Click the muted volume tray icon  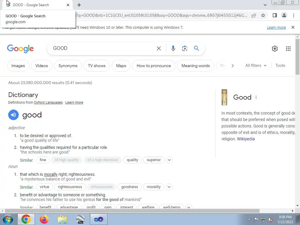270,219
